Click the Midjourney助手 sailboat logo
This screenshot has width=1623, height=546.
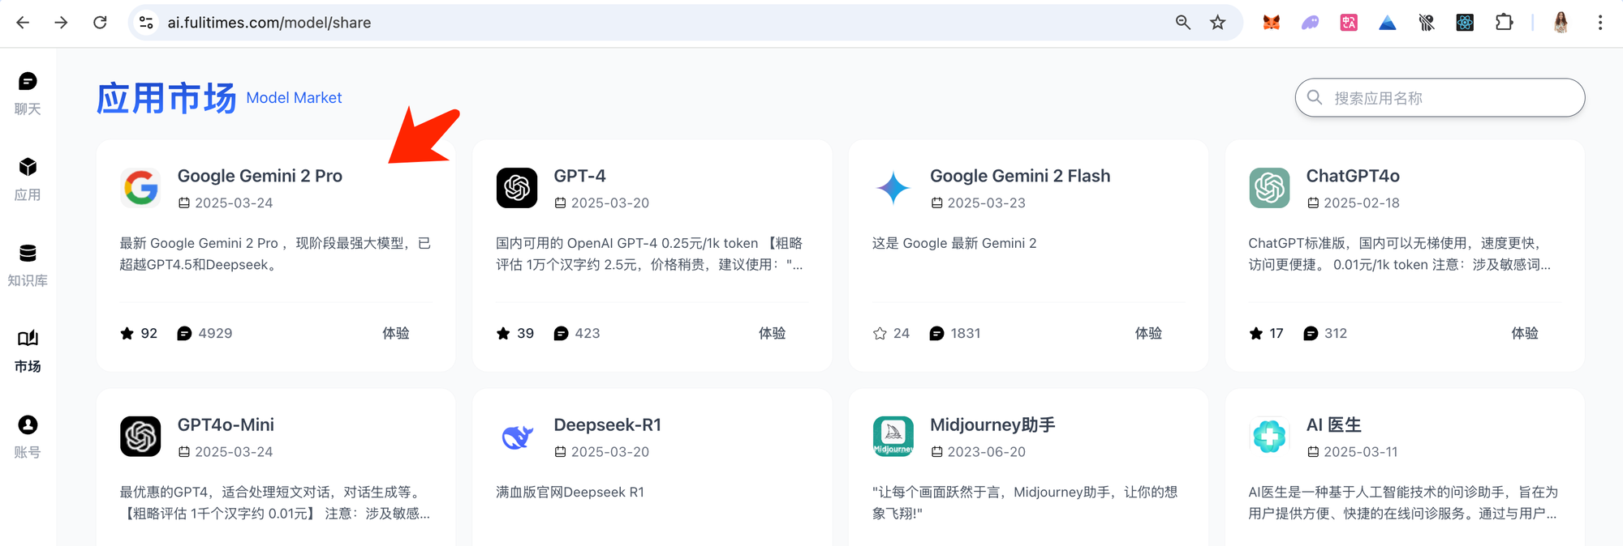pos(893,437)
